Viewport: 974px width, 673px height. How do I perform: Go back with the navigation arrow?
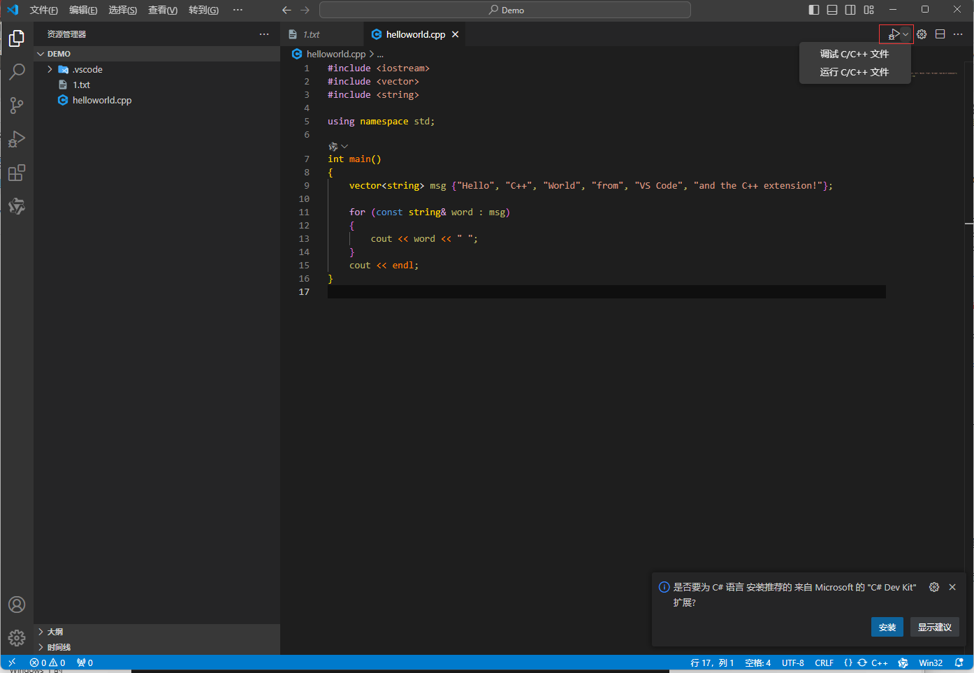point(286,10)
